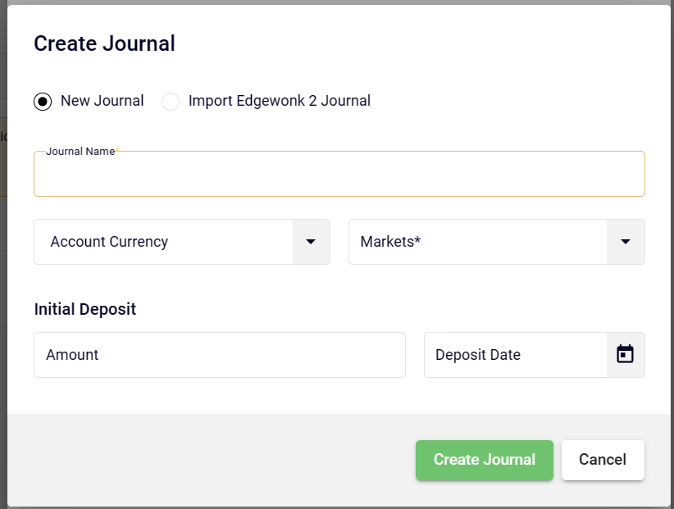
Task: Focus the Journal Name text field
Action: point(339,177)
